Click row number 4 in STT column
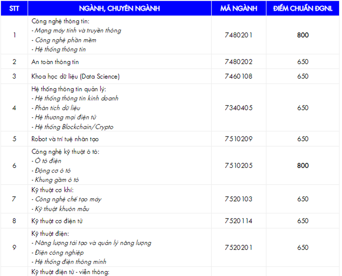The height and width of the screenshot is (276, 342). click(x=14, y=108)
